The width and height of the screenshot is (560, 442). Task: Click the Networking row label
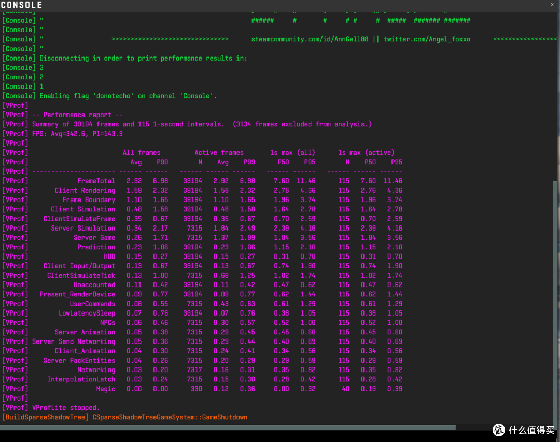(96, 370)
